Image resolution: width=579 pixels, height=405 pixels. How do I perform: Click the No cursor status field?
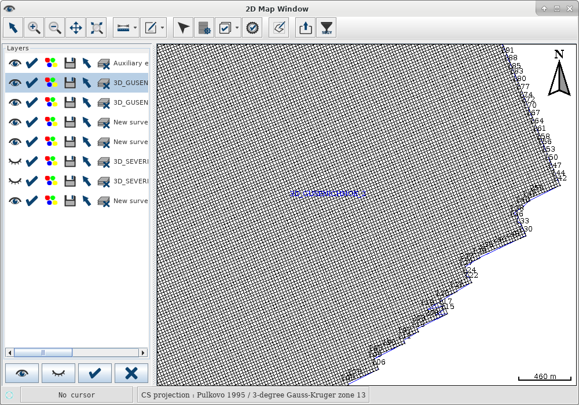pos(77,395)
